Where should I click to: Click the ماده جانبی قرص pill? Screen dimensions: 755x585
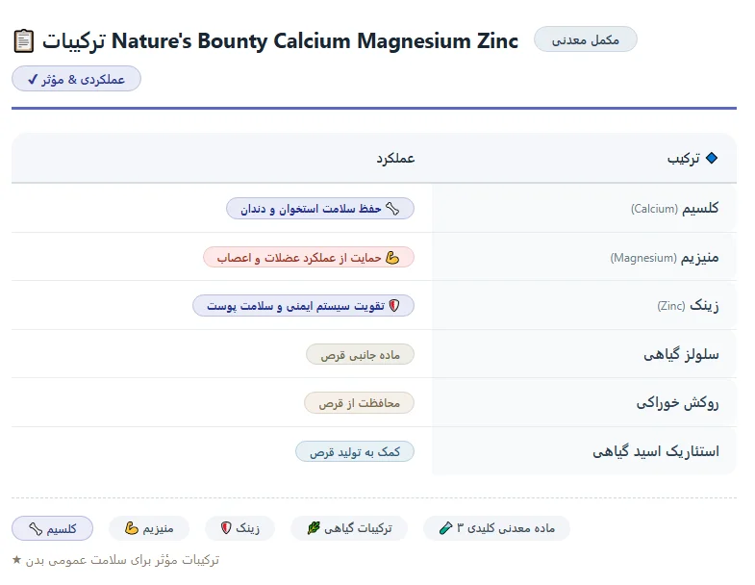click(x=360, y=355)
